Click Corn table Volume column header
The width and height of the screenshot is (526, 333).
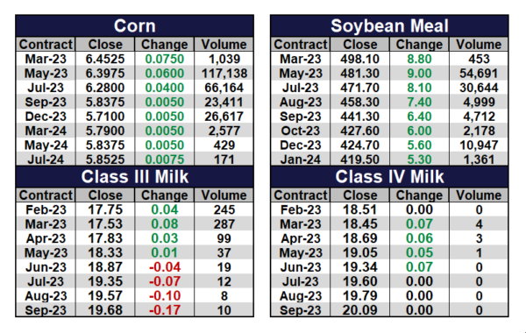click(x=224, y=45)
